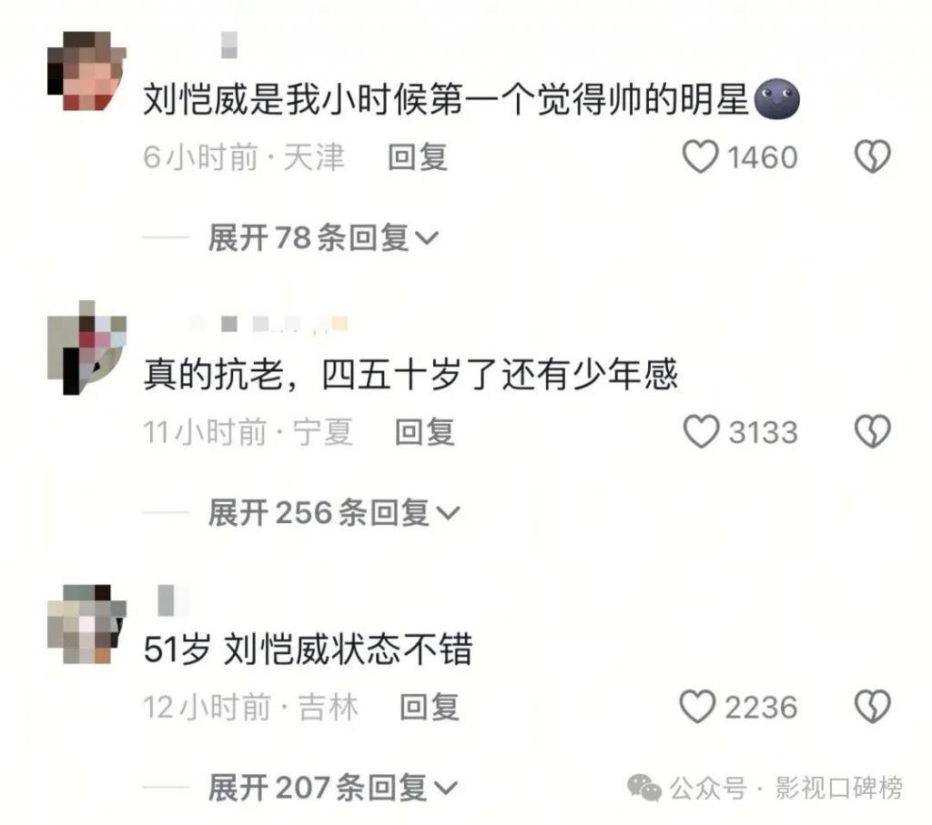The width and height of the screenshot is (932, 825).
Task: Reply to the 11小时前 Ningxia comment
Action: tap(424, 432)
